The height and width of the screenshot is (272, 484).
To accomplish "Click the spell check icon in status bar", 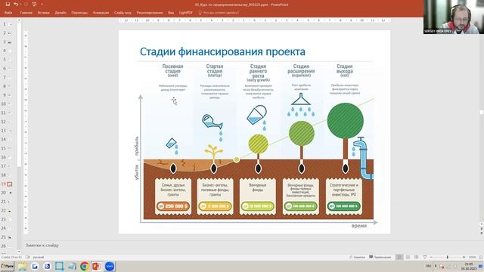I will click(x=27, y=257).
